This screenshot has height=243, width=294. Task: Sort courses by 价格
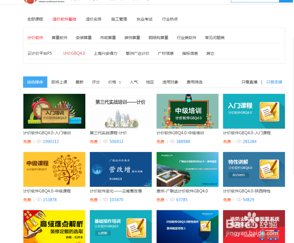click(112, 82)
